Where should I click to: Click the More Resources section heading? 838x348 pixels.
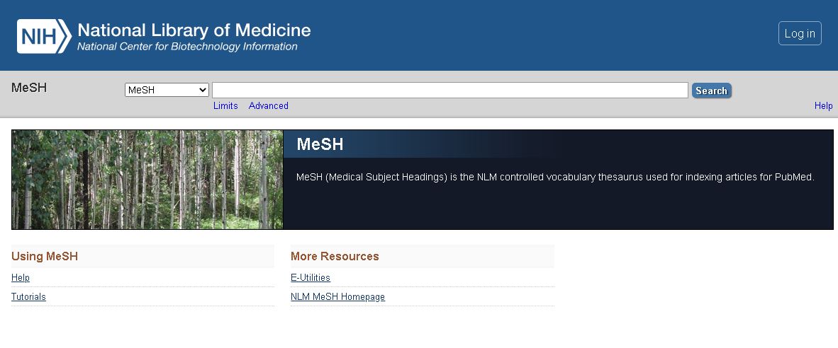click(335, 256)
